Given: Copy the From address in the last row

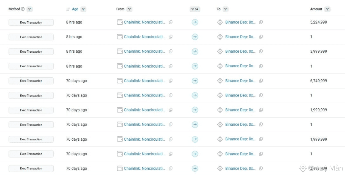Looking at the screenshot, I should tap(171, 169).
